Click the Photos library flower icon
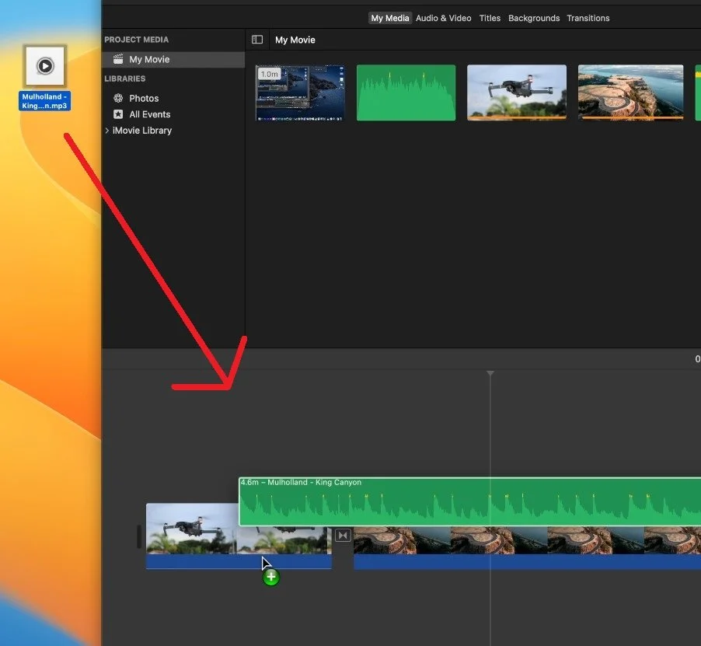 pyautogui.click(x=118, y=99)
